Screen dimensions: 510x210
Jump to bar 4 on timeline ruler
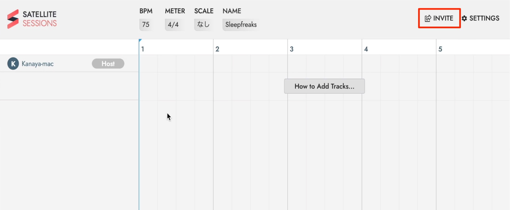point(366,49)
